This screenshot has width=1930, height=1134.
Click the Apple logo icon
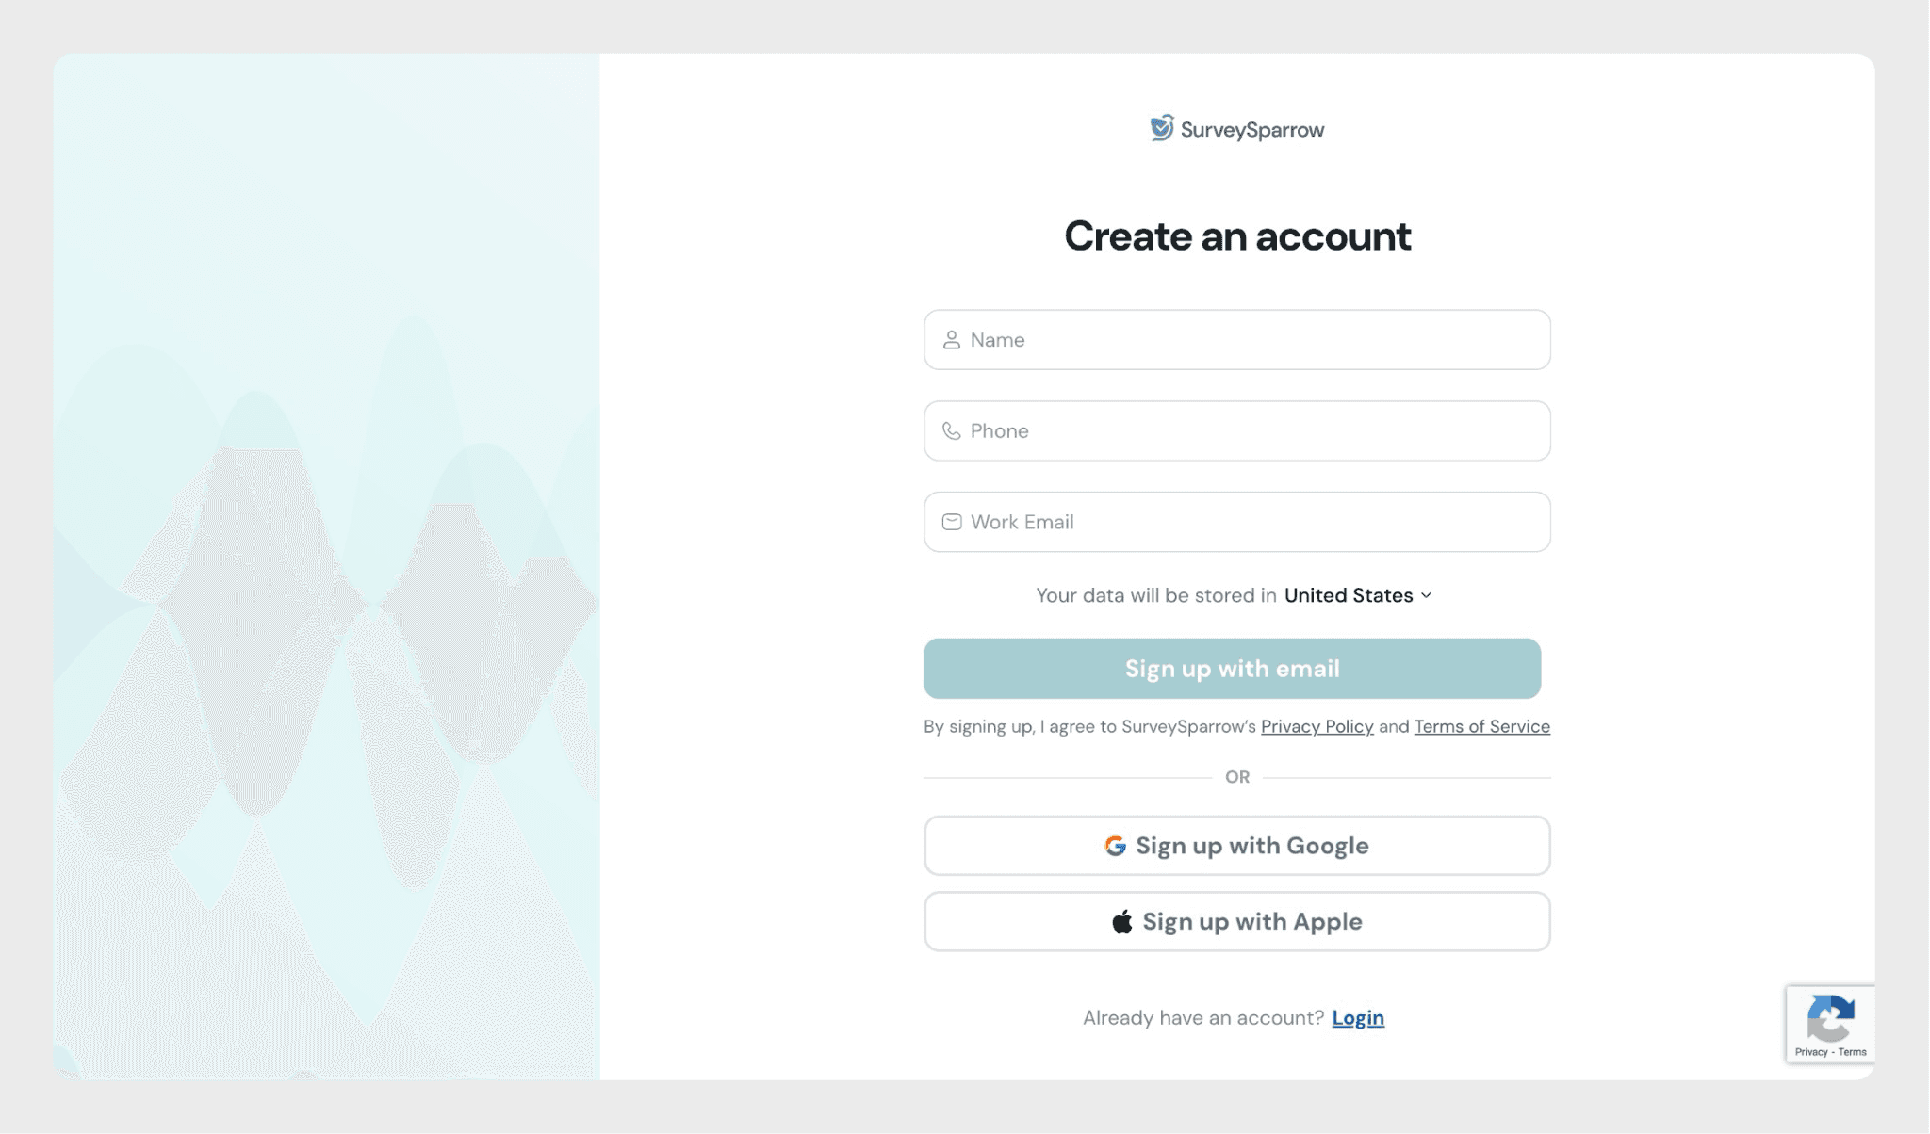pyautogui.click(x=1121, y=922)
